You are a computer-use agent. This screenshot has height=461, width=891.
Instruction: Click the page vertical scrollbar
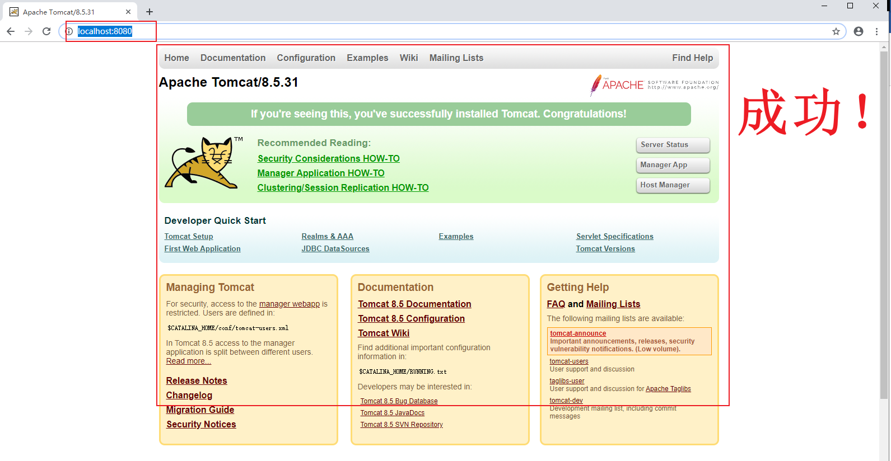(884, 225)
